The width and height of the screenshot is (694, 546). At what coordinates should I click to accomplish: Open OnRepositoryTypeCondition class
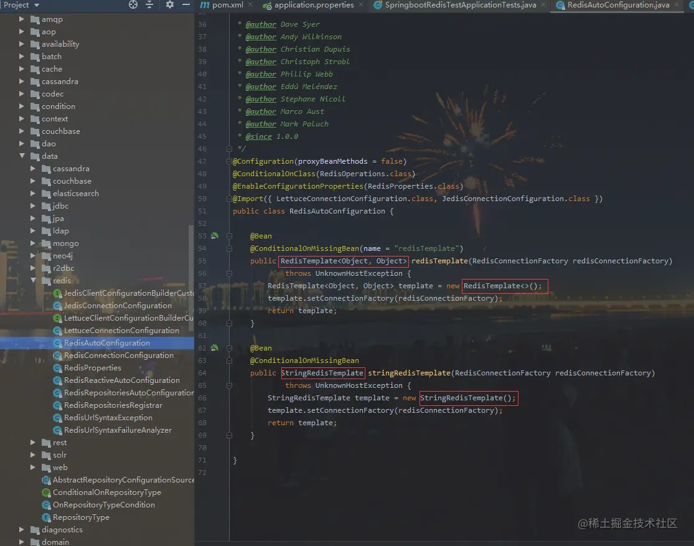coord(103,504)
